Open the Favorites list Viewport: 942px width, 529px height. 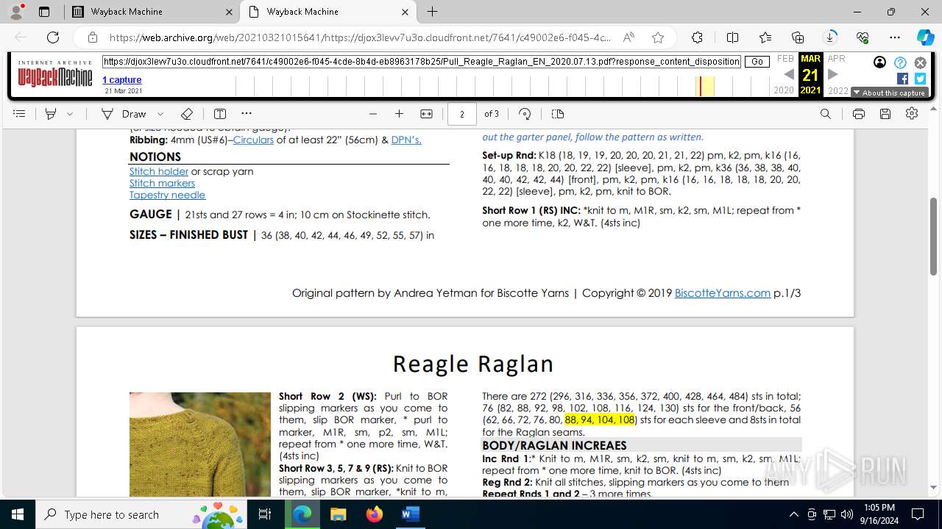click(765, 37)
